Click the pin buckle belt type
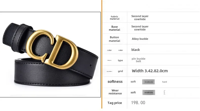This screenshot has height=111, width=200. [138, 60]
